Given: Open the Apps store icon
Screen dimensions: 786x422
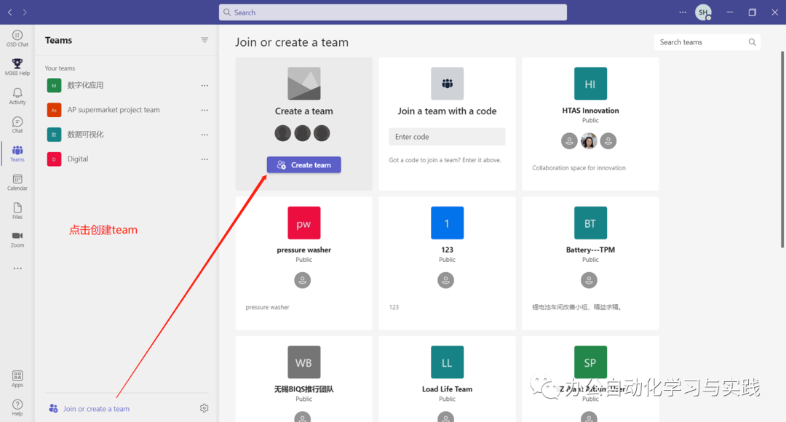Looking at the screenshot, I should 17,379.
